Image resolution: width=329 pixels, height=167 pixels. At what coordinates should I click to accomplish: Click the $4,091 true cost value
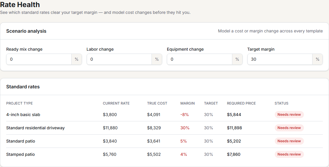[154, 115]
